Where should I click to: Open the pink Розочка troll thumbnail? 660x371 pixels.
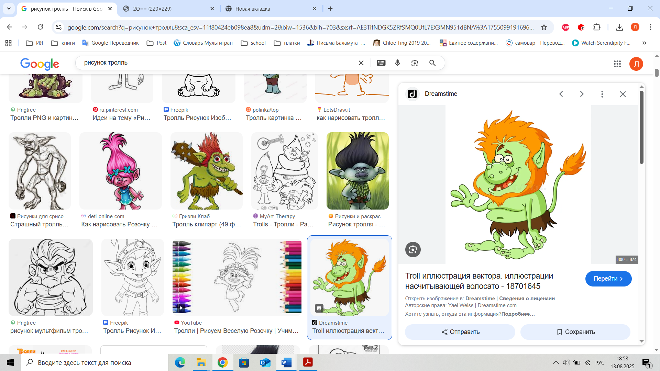click(x=121, y=171)
